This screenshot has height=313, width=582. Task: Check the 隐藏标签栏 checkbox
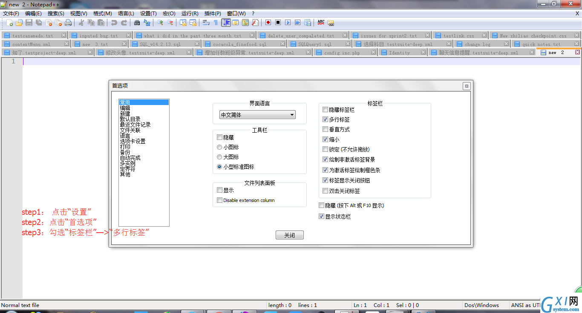coord(326,110)
